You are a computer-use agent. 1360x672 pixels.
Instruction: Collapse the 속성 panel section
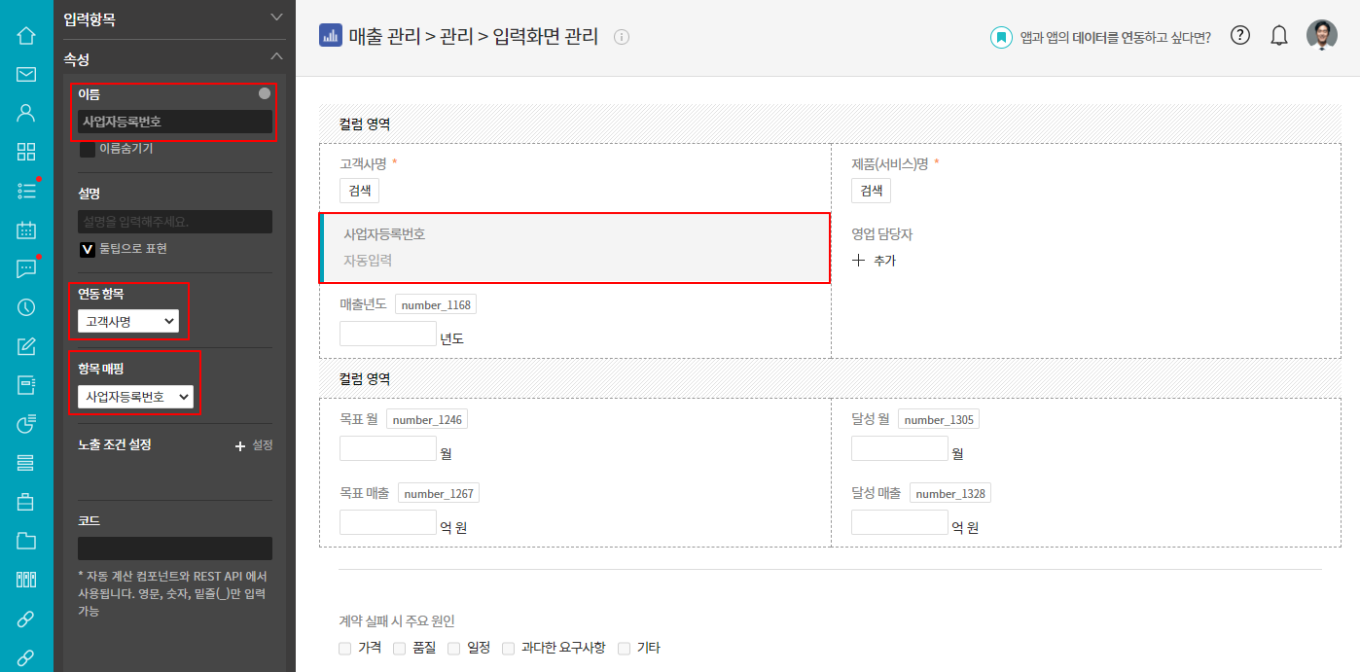[276, 57]
